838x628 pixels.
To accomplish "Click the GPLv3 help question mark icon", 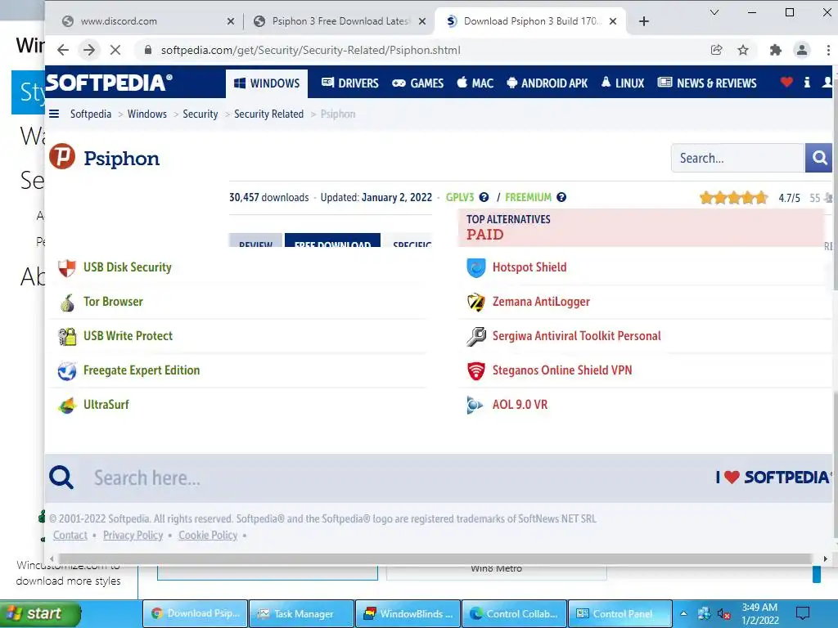I will [x=484, y=197].
